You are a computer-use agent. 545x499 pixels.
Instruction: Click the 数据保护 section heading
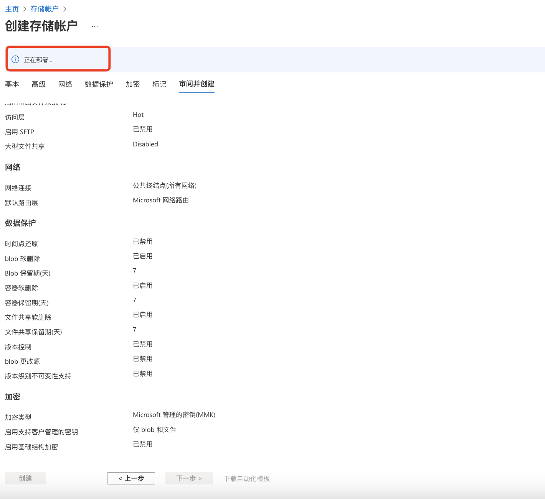[x=20, y=223]
